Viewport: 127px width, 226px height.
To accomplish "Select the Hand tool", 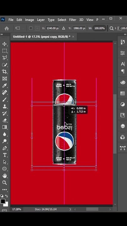I will 4,176.
